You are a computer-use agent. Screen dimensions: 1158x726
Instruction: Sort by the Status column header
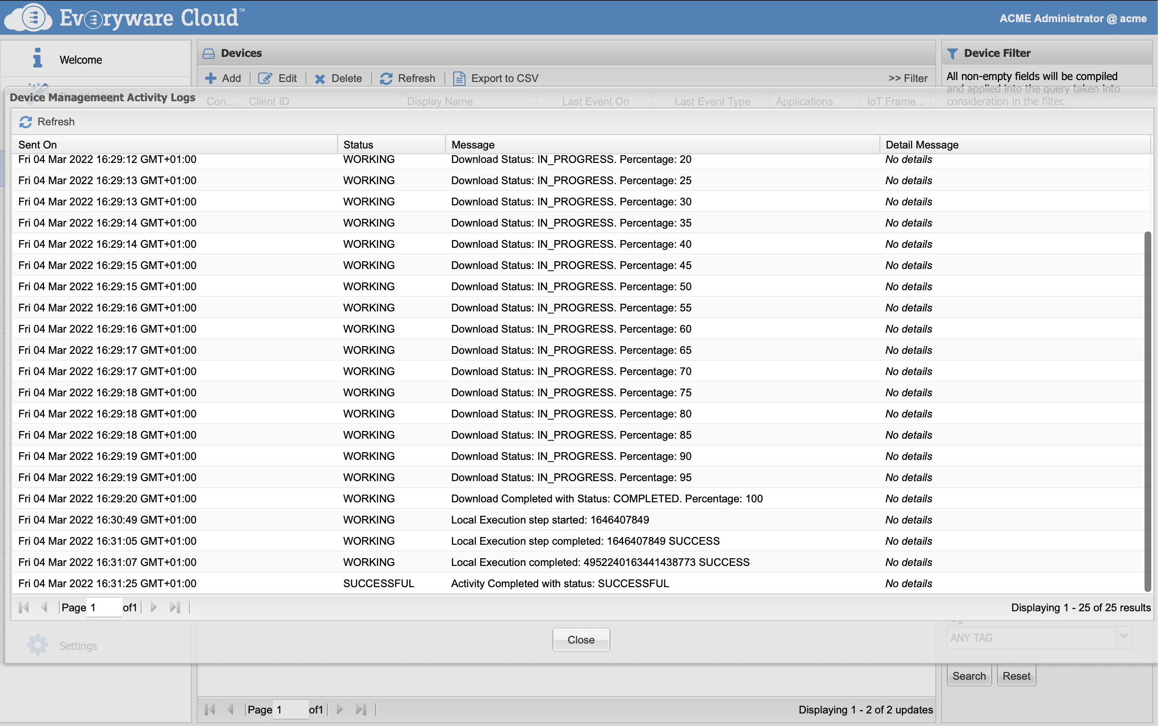(x=358, y=145)
